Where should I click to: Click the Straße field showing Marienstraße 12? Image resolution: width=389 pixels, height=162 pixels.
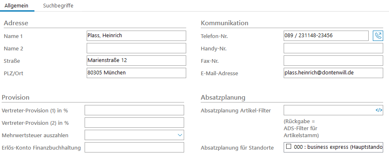tap(136, 61)
